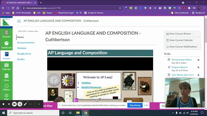Toggle mouse click highlighting in recorder toolbar
Viewport: 207px width, 116px height.
(x=20, y=104)
